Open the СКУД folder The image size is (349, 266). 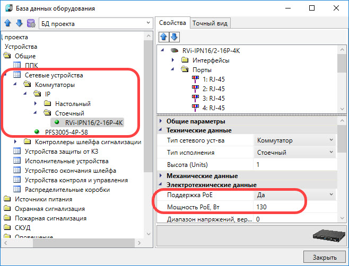[7, 227]
